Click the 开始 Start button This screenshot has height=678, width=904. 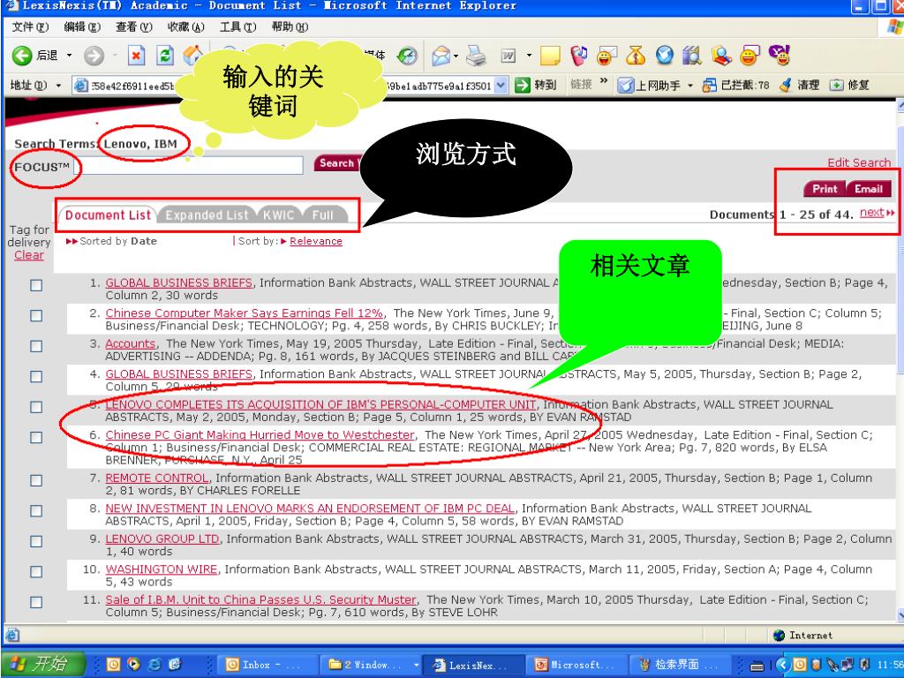tap(43, 664)
